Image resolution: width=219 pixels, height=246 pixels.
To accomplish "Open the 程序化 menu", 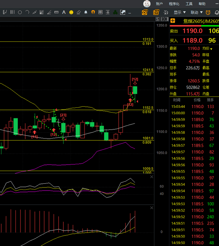I will coord(174,4).
